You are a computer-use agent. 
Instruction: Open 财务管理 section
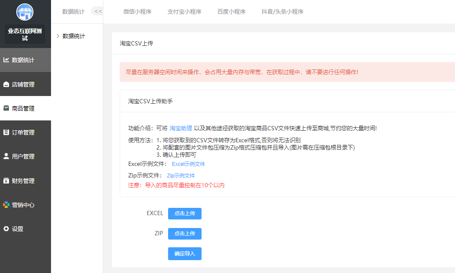[x=26, y=180]
